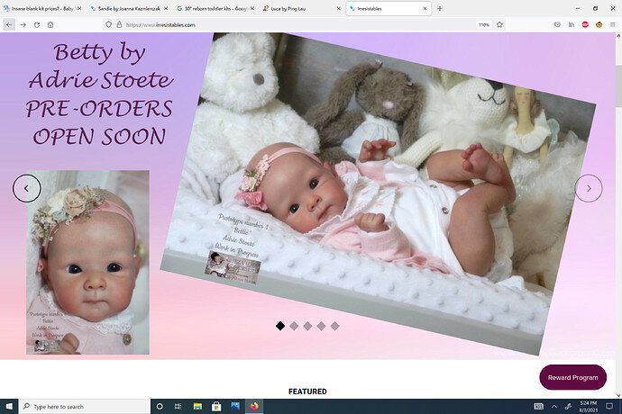This screenshot has width=622, height=414.
Task: Bookmark this page with the star
Action: coord(499,24)
